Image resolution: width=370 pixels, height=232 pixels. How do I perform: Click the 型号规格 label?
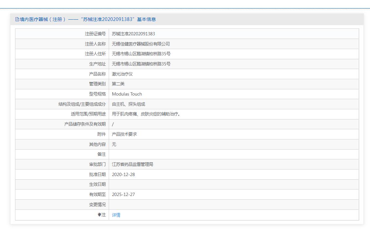pyautogui.click(x=98, y=94)
